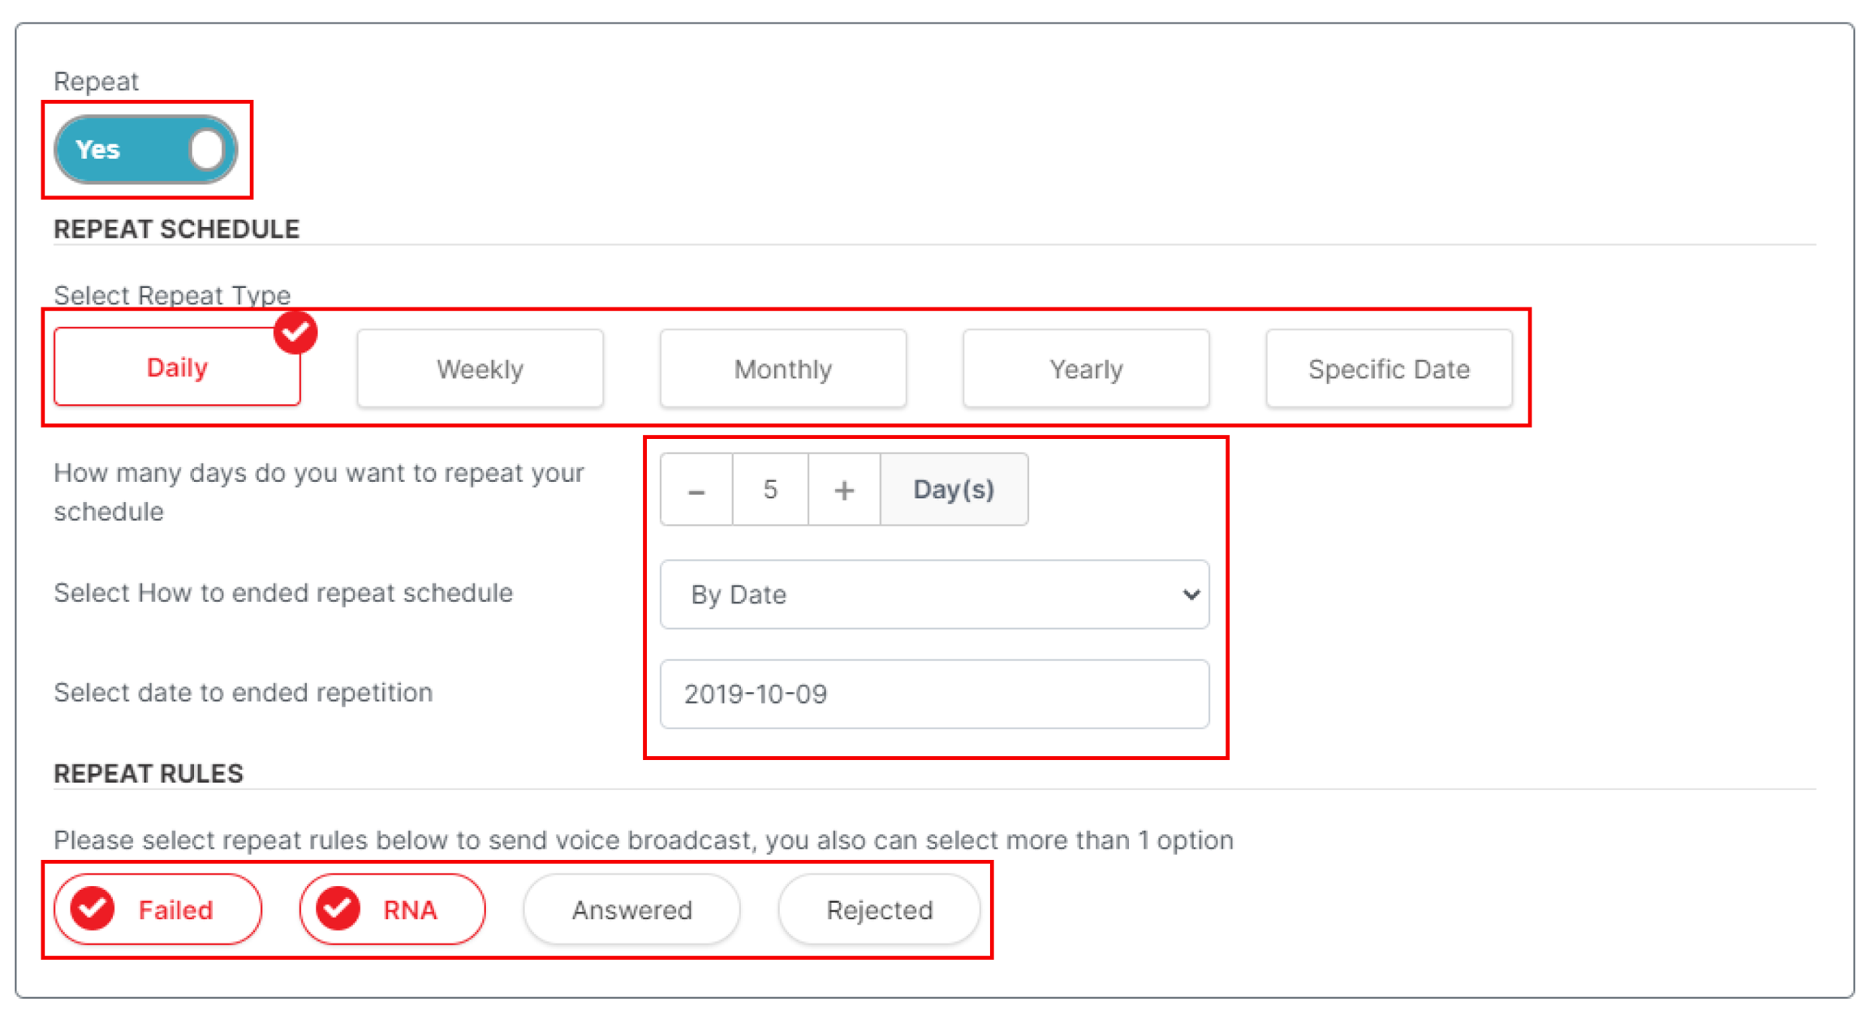
Task: Click the RNA checkmark icon
Action: (x=338, y=909)
